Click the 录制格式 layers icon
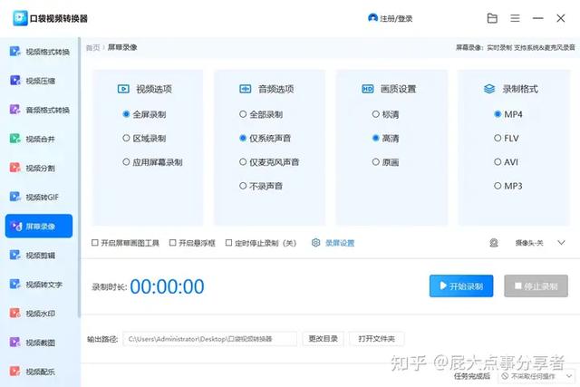The image size is (580, 387). pyautogui.click(x=489, y=89)
